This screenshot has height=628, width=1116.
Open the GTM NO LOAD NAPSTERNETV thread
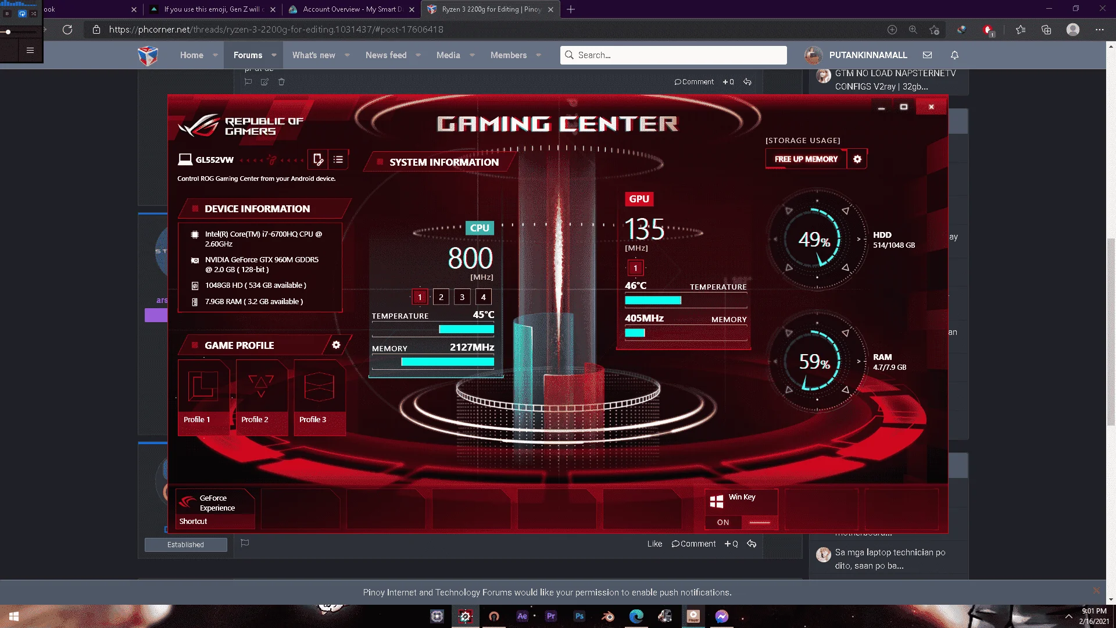tap(895, 80)
